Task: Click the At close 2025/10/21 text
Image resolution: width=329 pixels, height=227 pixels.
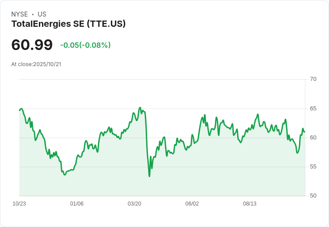Action: (x=36, y=64)
